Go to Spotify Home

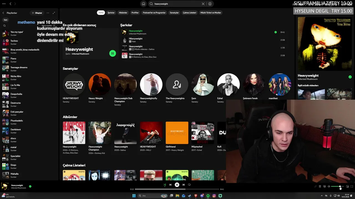coord(143,4)
